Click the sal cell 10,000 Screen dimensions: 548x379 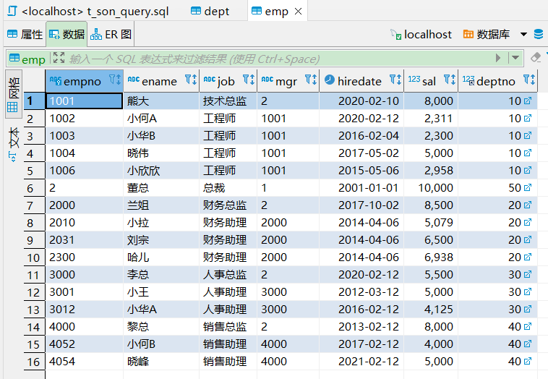tap(431, 188)
